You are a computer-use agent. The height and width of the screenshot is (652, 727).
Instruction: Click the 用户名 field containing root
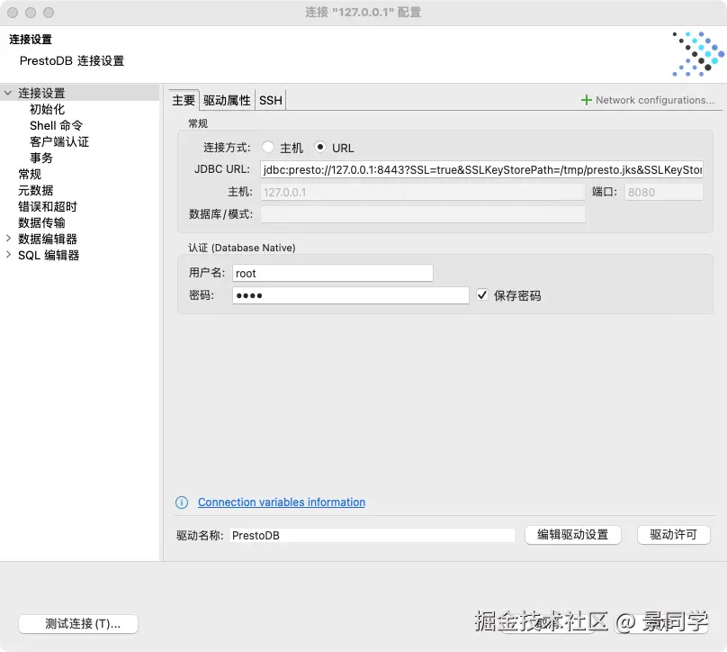click(x=333, y=274)
